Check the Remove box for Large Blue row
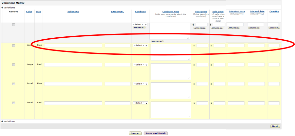 pyautogui.click(x=13, y=46)
